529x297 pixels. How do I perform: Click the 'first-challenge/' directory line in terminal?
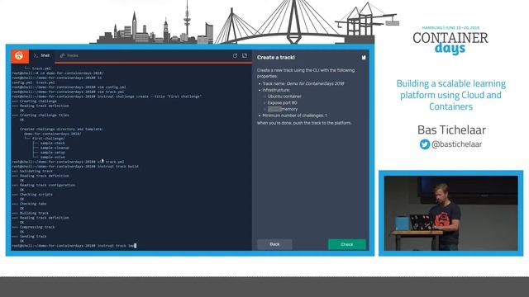click(x=48, y=139)
